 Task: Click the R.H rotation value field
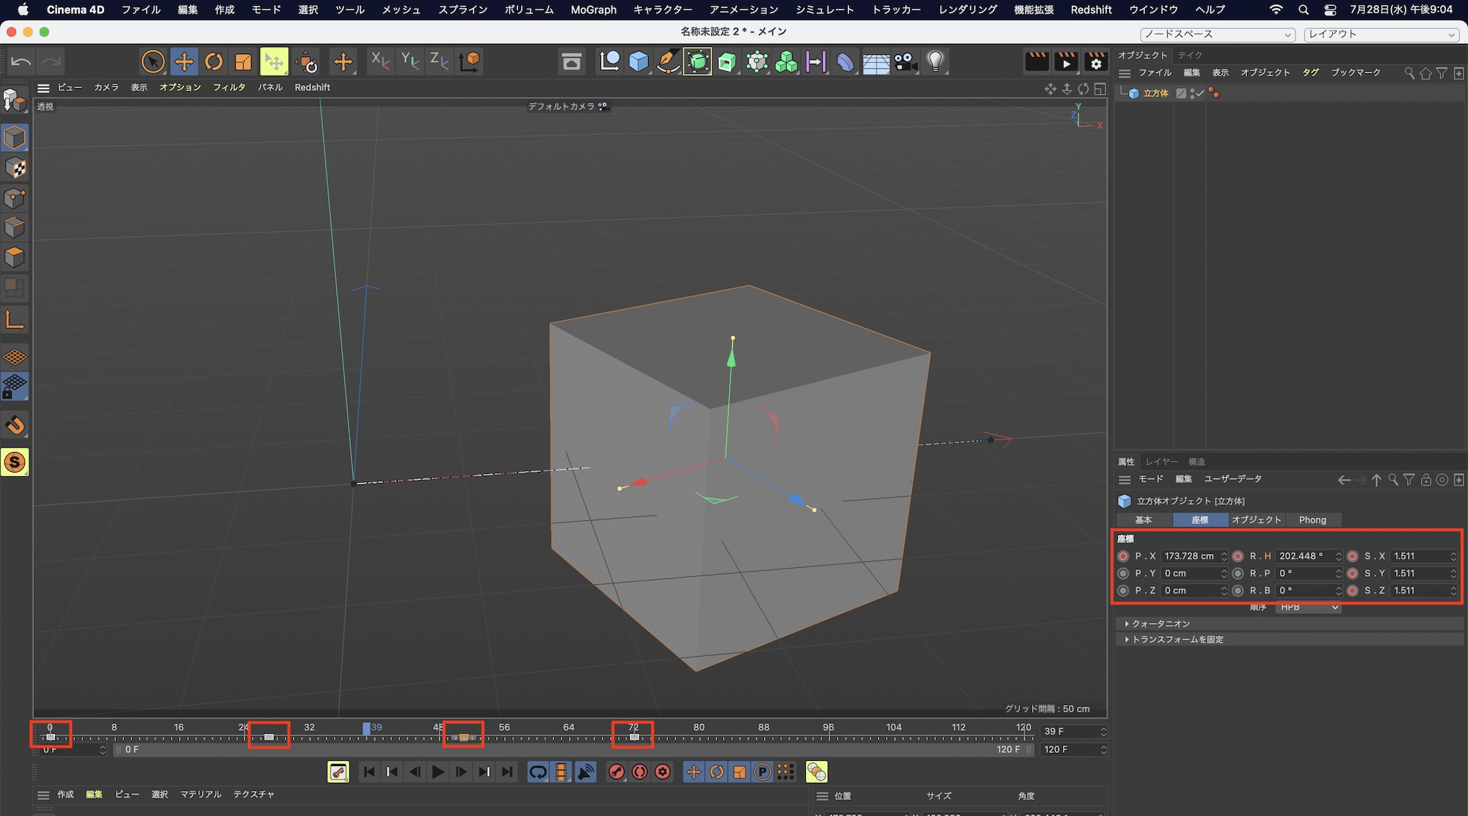click(x=1304, y=556)
